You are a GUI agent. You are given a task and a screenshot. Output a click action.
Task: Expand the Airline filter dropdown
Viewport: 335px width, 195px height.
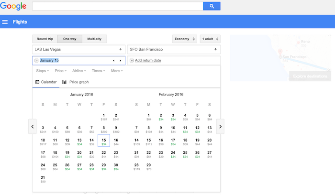click(x=80, y=71)
